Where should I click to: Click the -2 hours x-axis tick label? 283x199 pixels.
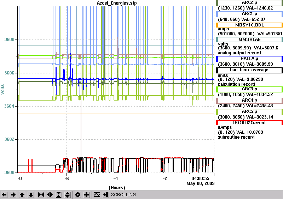click(165, 179)
